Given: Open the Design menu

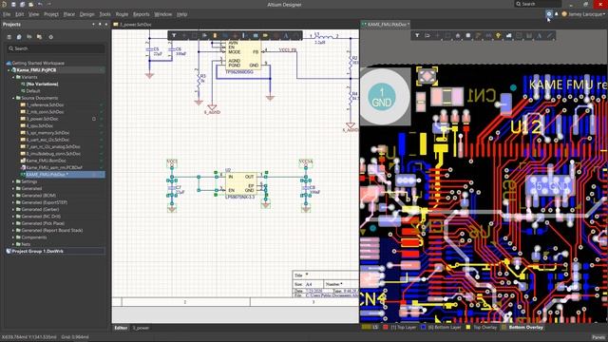Looking at the screenshot, I should 86,14.
